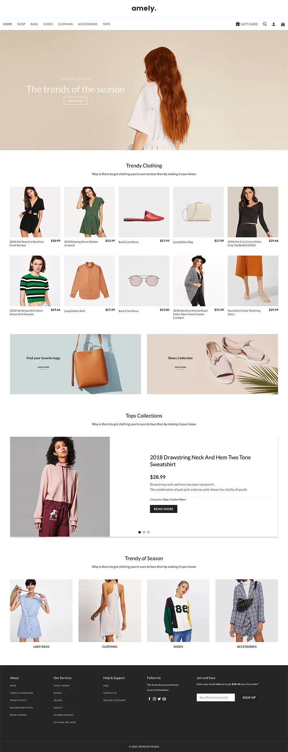Select the third carousel dot
Viewport: 288px width, 752px height.
click(148, 532)
